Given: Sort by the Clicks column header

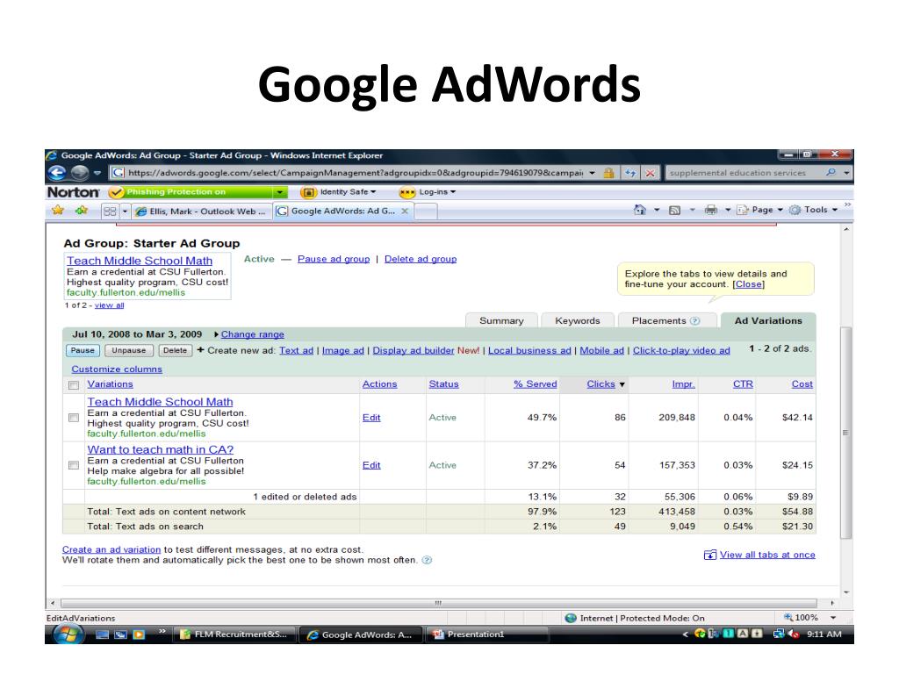Looking at the screenshot, I should coord(601,384).
